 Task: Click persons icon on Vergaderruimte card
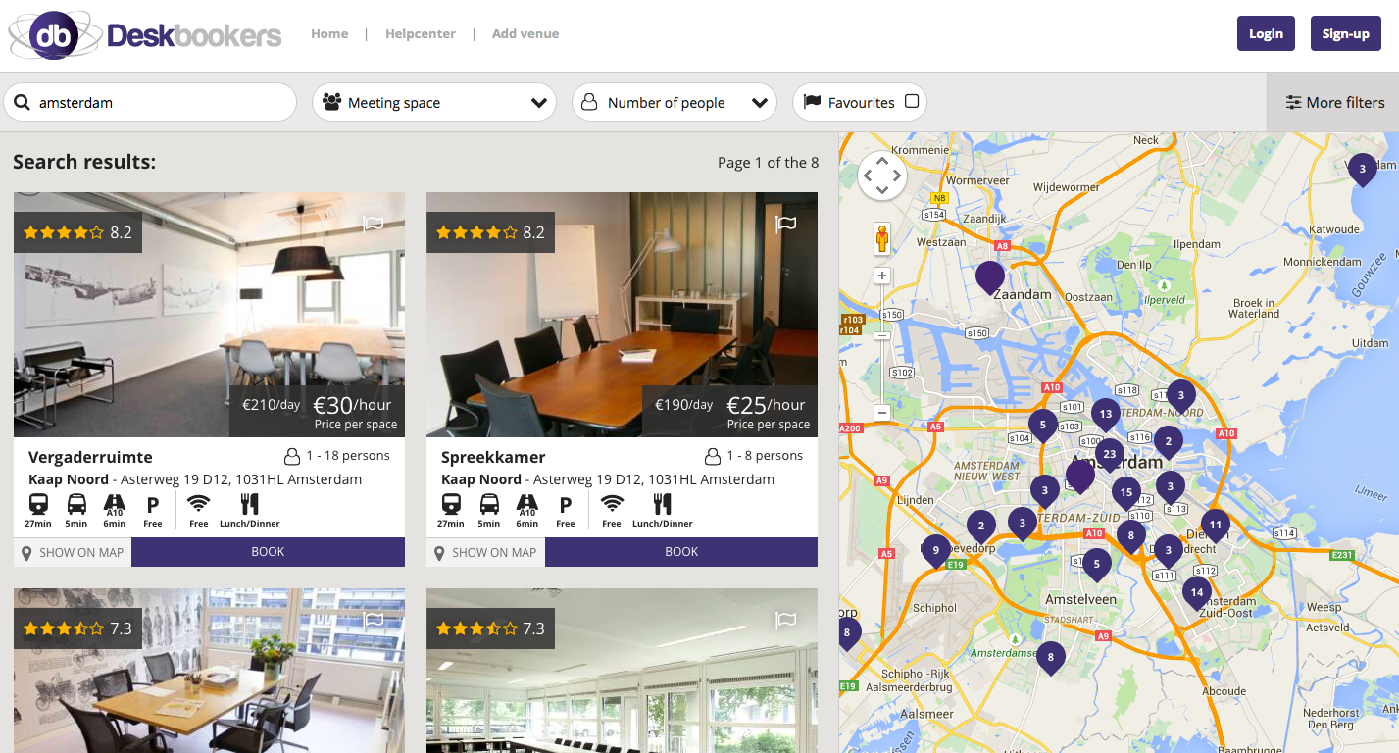coord(291,456)
